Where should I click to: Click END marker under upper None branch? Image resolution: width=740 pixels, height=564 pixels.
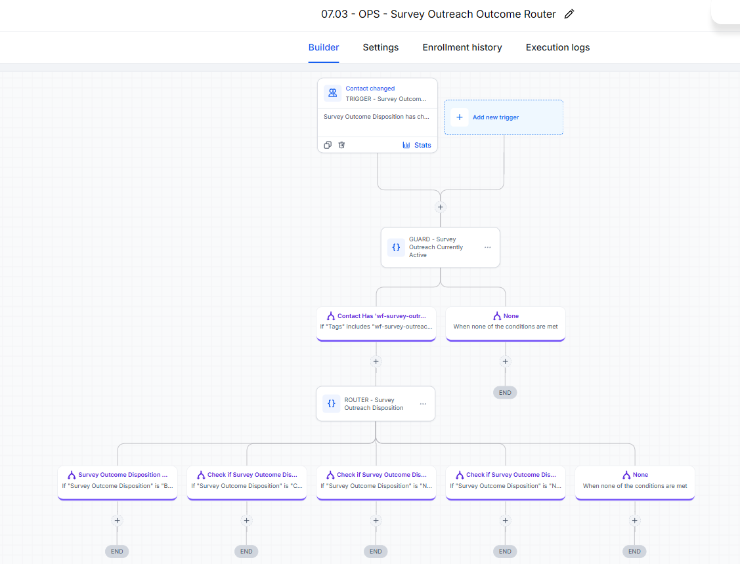point(505,392)
